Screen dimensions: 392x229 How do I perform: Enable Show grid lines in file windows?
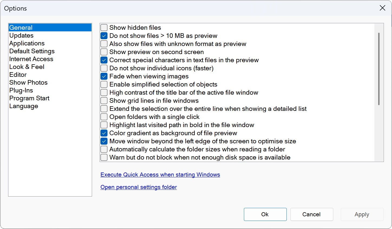pyautogui.click(x=104, y=101)
